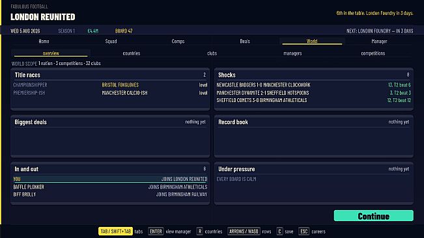Click the London Reunited club title
Image resolution: width=424 pixels, height=238 pixels.
[43, 17]
